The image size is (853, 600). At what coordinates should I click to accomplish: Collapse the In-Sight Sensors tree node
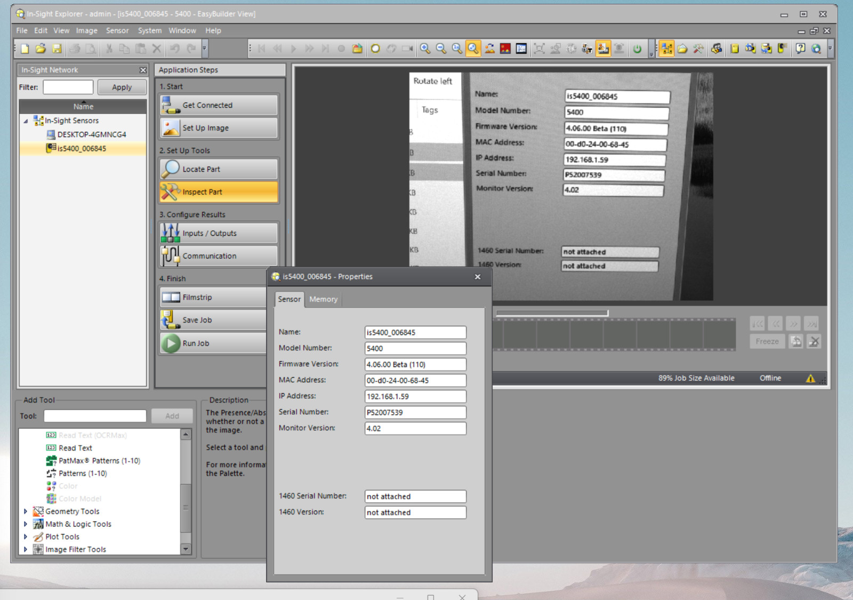pos(26,121)
